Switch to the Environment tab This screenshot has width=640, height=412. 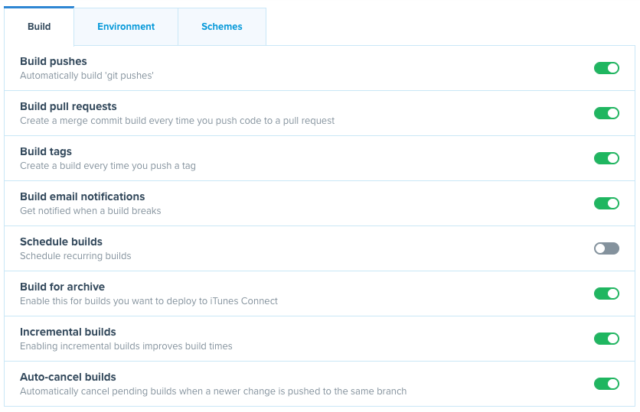(x=126, y=27)
